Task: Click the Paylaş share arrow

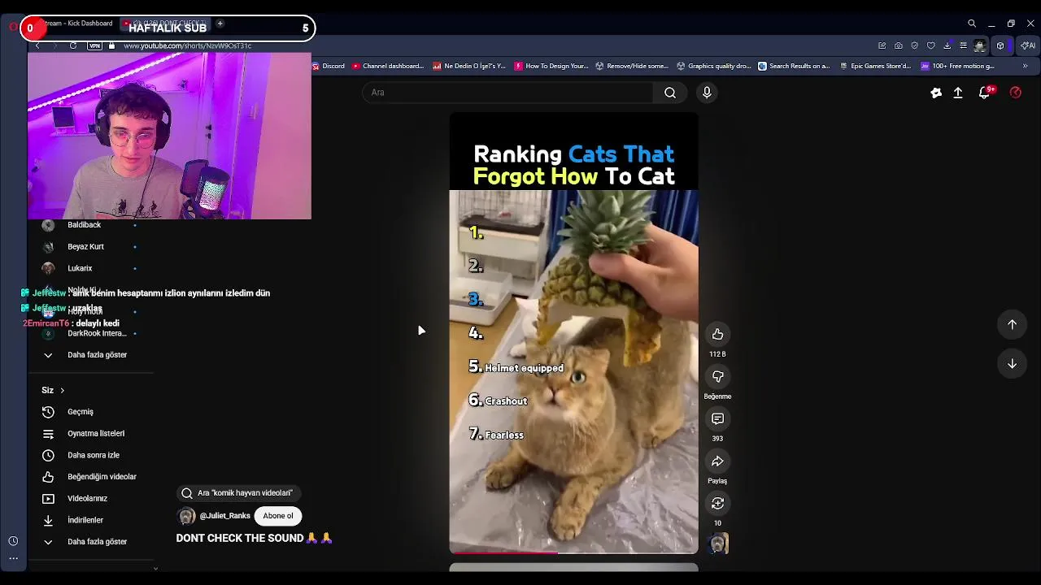Action: 717,461
